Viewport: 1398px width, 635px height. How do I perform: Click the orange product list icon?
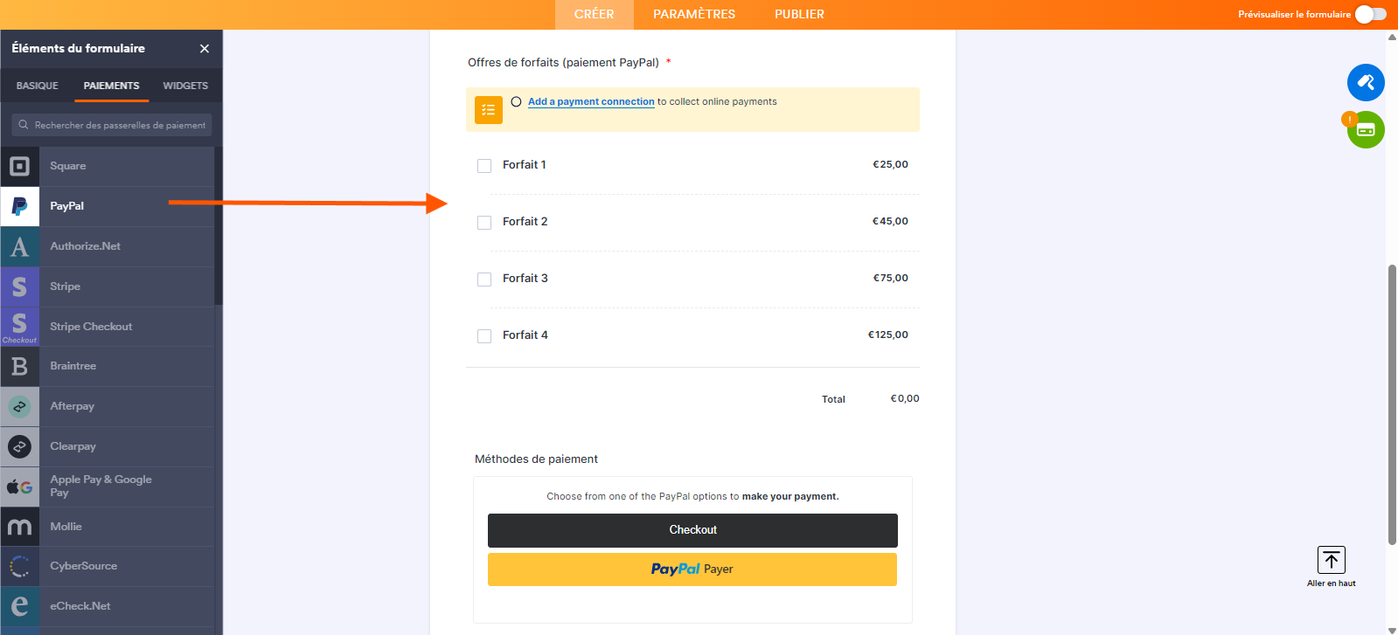click(x=489, y=110)
